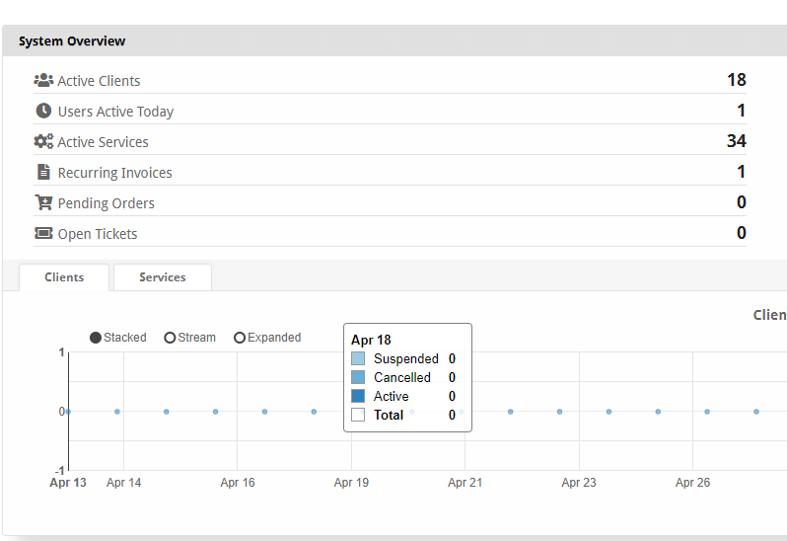
Task: Click the Active Clients count 18
Action: 737,80
